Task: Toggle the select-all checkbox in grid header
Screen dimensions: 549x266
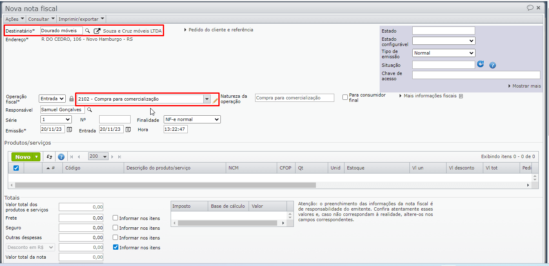Action: (x=16, y=168)
